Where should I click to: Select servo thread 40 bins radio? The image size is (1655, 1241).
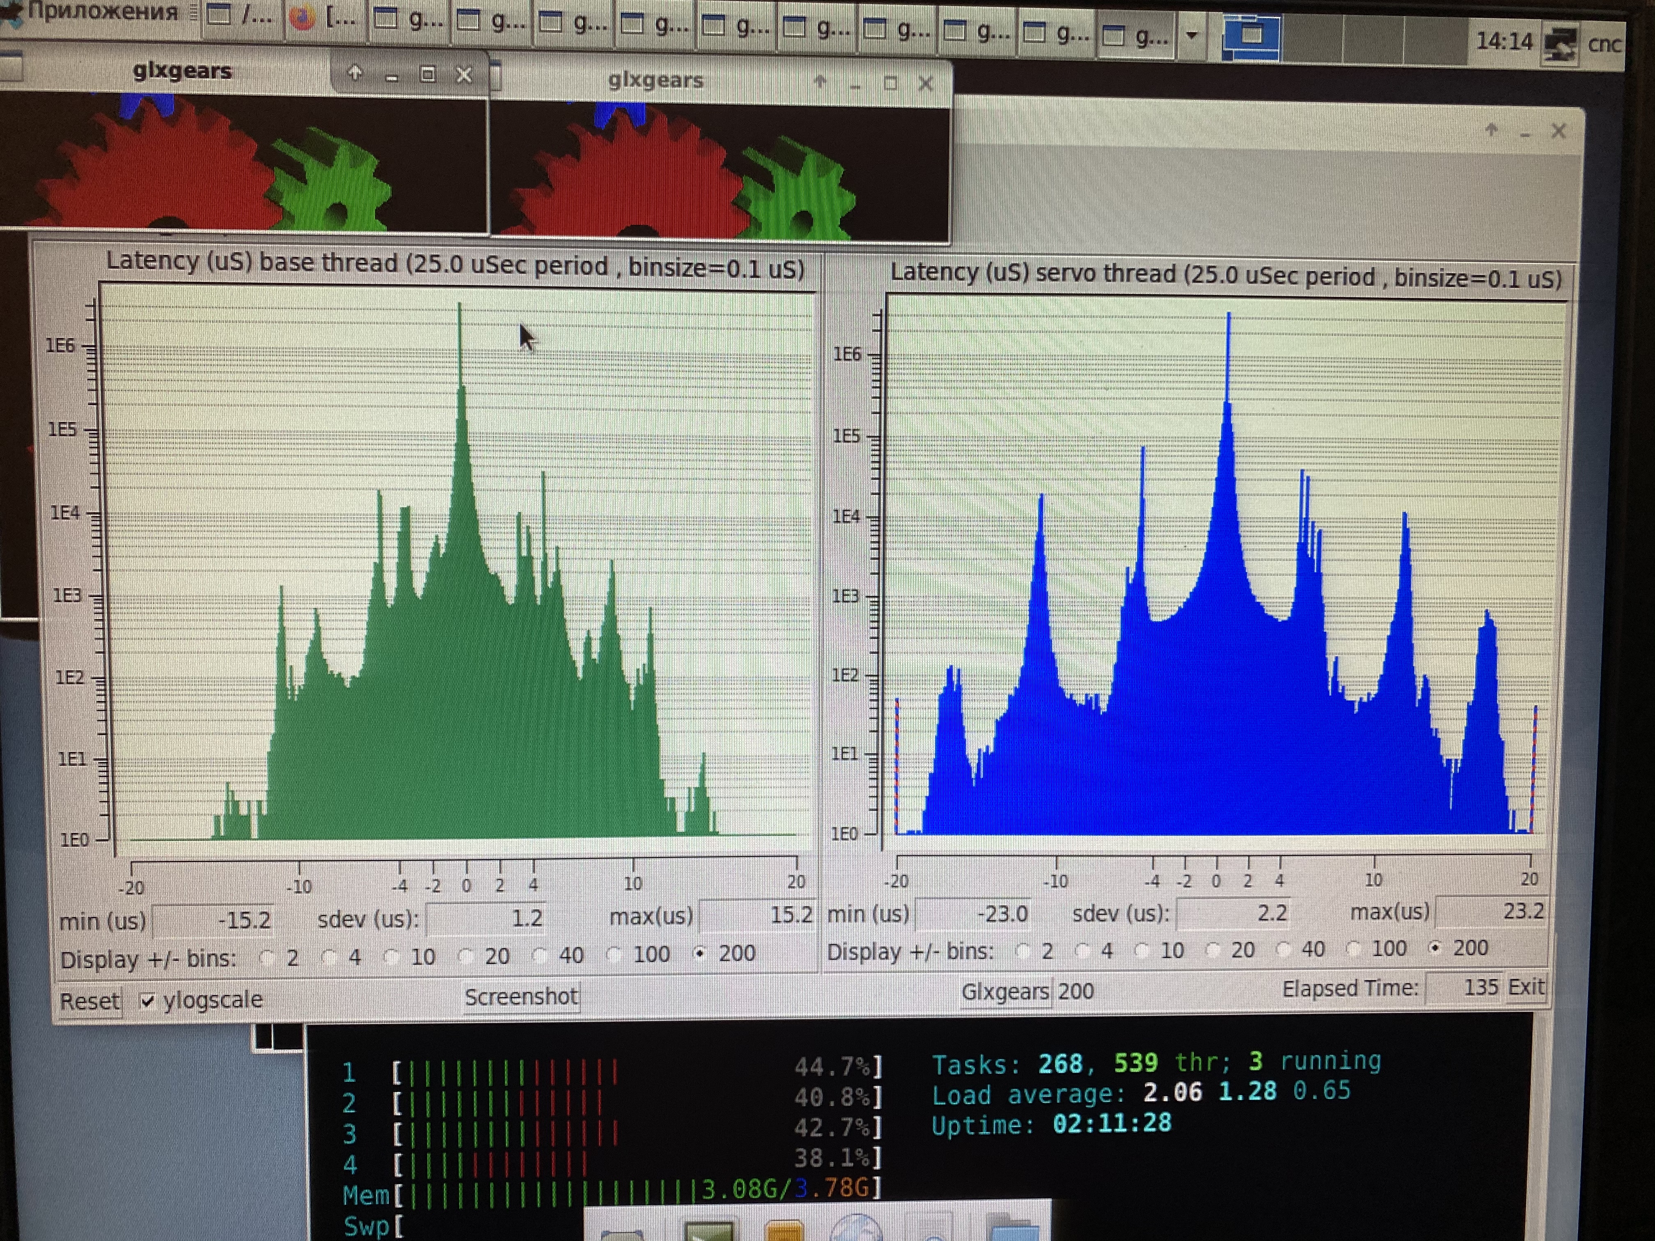(1284, 949)
